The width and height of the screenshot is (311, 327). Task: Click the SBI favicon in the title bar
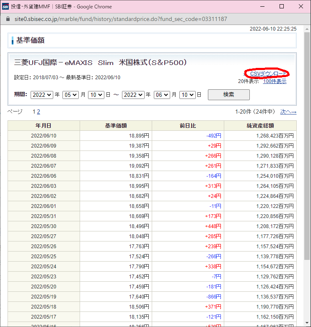click(x=5, y=7)
